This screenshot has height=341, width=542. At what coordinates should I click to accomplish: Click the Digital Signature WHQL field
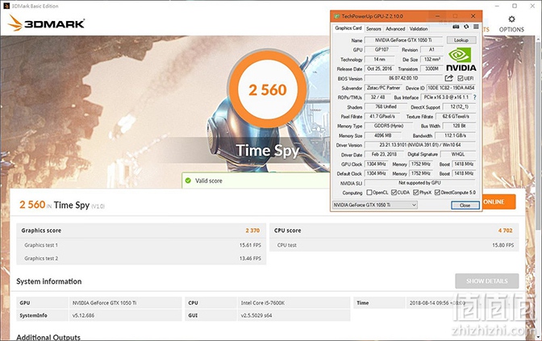click(x=458, y=155)
